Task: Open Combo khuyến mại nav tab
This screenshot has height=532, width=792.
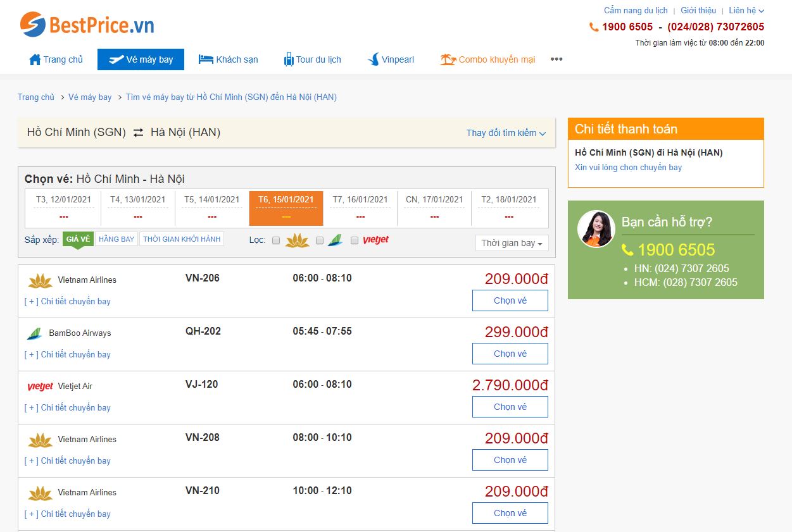Action: (488, 59)
